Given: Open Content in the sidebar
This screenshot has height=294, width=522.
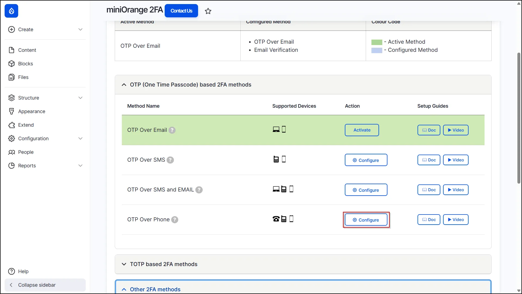Looking at the screenshot, I should 27,50.
